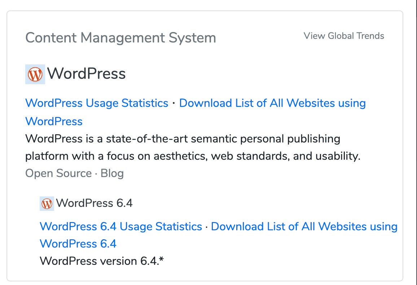The image size is (417, 285).
Task: Open the WordPress Usage Statistics link
Action: [x=97, y=103]
